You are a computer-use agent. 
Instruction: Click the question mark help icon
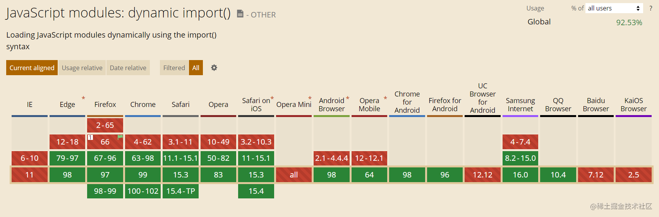pos(651,8)
